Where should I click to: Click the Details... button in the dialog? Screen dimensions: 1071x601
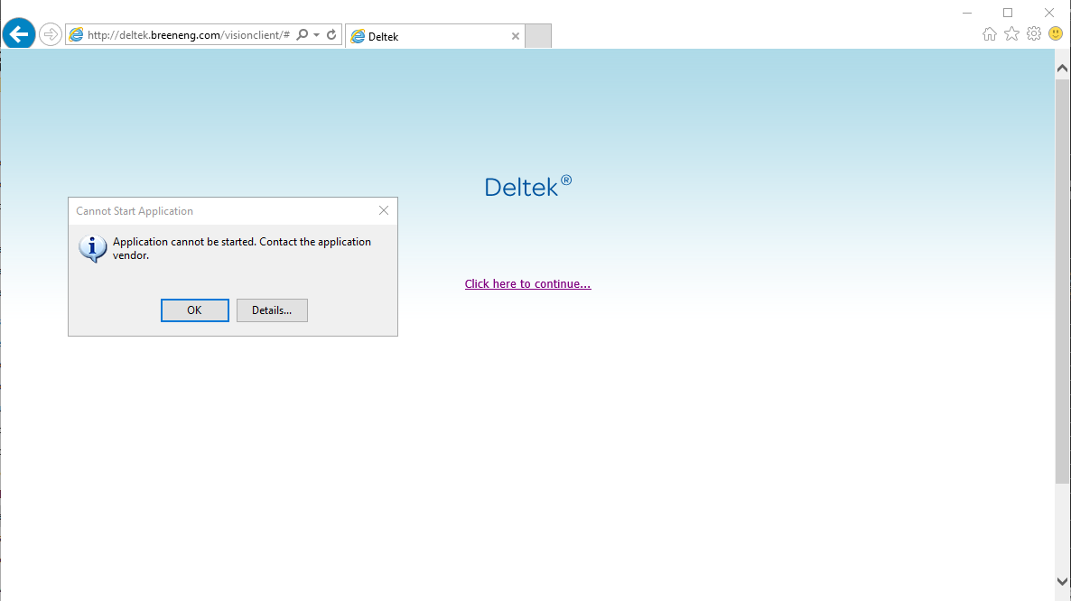(x=272, y=310)
